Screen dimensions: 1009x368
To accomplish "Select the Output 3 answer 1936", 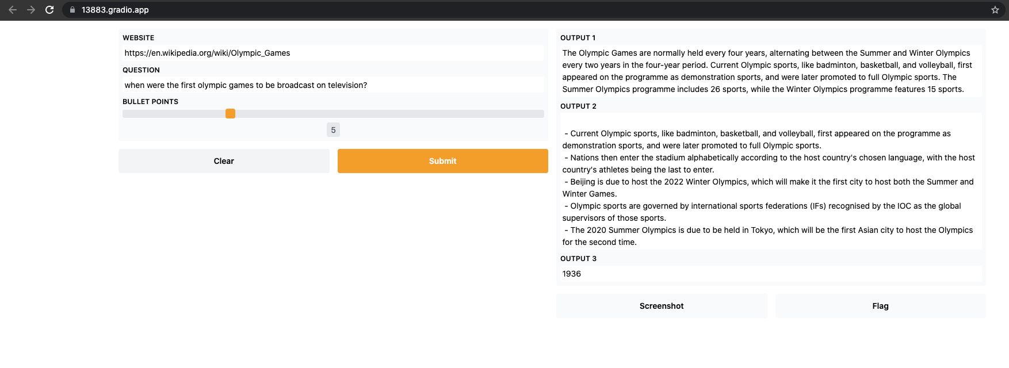I will coord(572,274).
